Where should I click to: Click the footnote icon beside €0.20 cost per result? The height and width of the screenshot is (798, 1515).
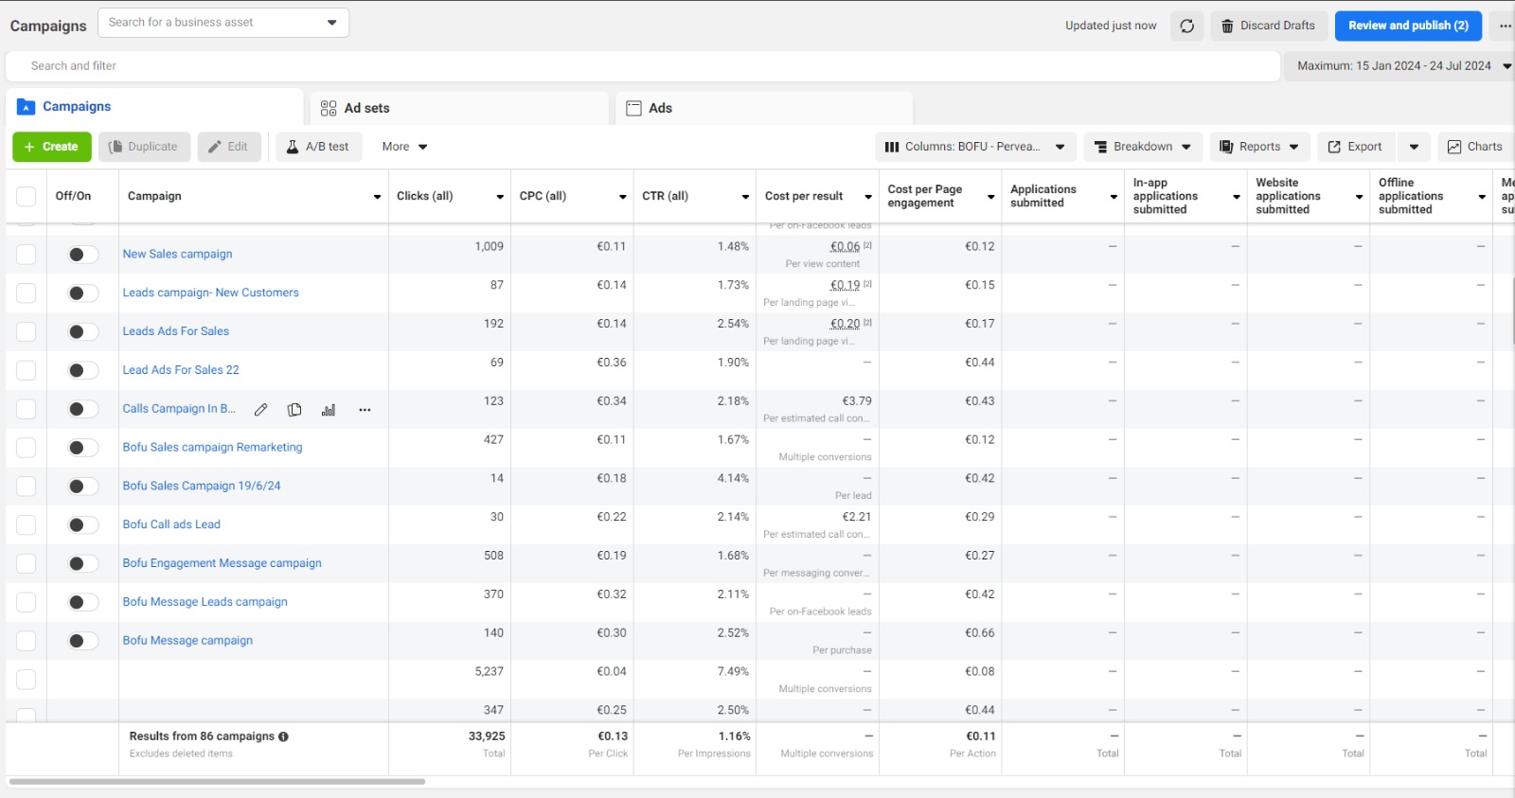pos(867,324)
